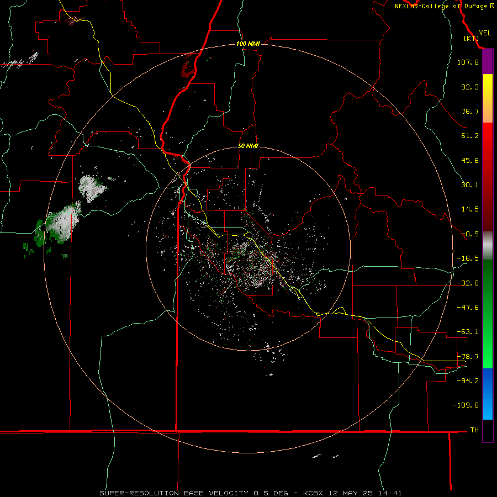This screenshot has width=497, height=497.
Task: Select the -94.2 velocity scale value
Action: [x=468, y=380]
